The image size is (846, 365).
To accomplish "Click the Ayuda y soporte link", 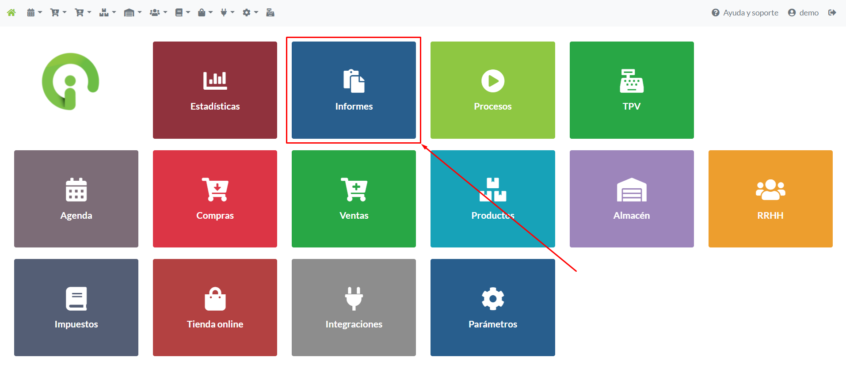I will tap(745, 13).
